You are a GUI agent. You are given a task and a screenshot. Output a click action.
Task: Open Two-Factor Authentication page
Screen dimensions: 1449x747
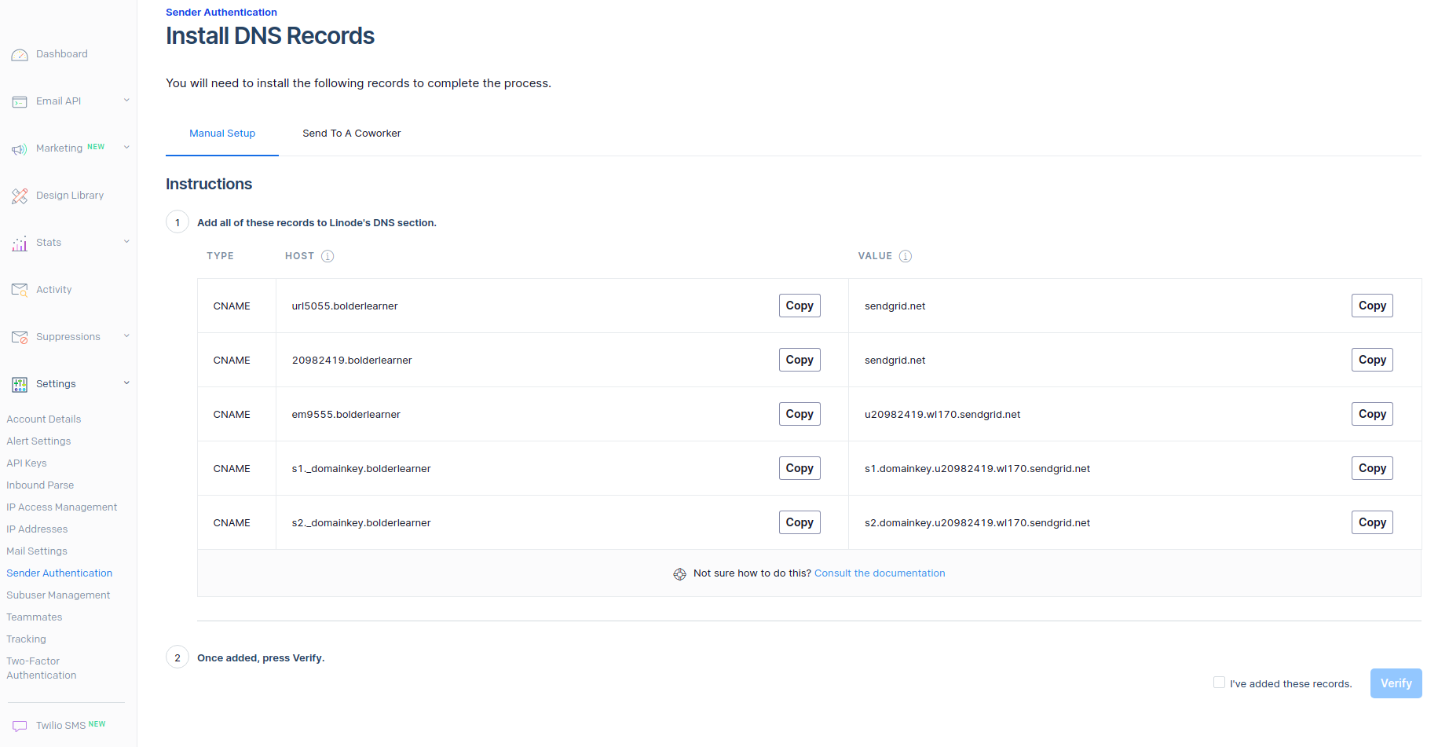coord(42,668)
